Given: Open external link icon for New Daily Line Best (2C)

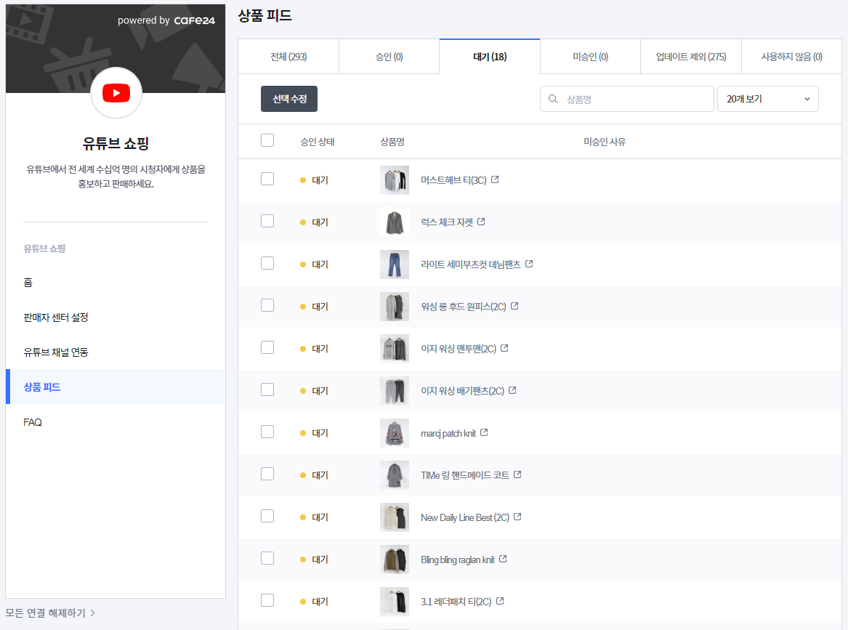Looking at the screenshot, I should click(517, 517).
